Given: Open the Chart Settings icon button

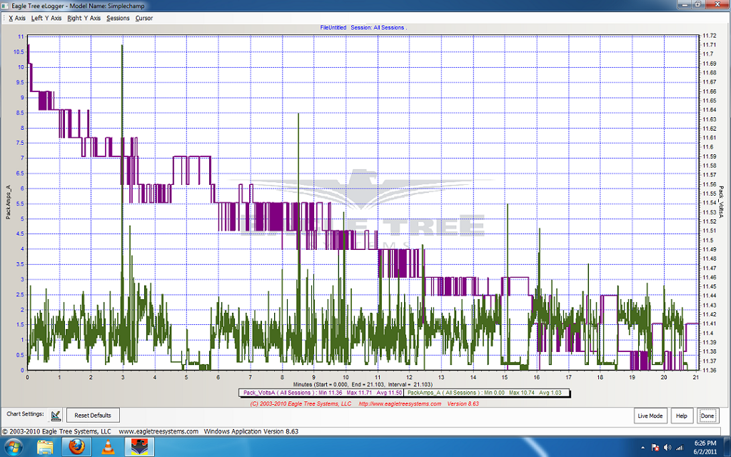Looking at the screenshot, I should pyautogui.click(x=56, y=415).
